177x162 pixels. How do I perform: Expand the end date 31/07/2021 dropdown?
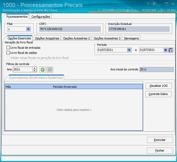[x=165, y=50]
